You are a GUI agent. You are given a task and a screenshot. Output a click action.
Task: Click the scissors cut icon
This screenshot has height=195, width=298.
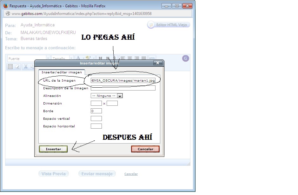click(x=26, y=66)
